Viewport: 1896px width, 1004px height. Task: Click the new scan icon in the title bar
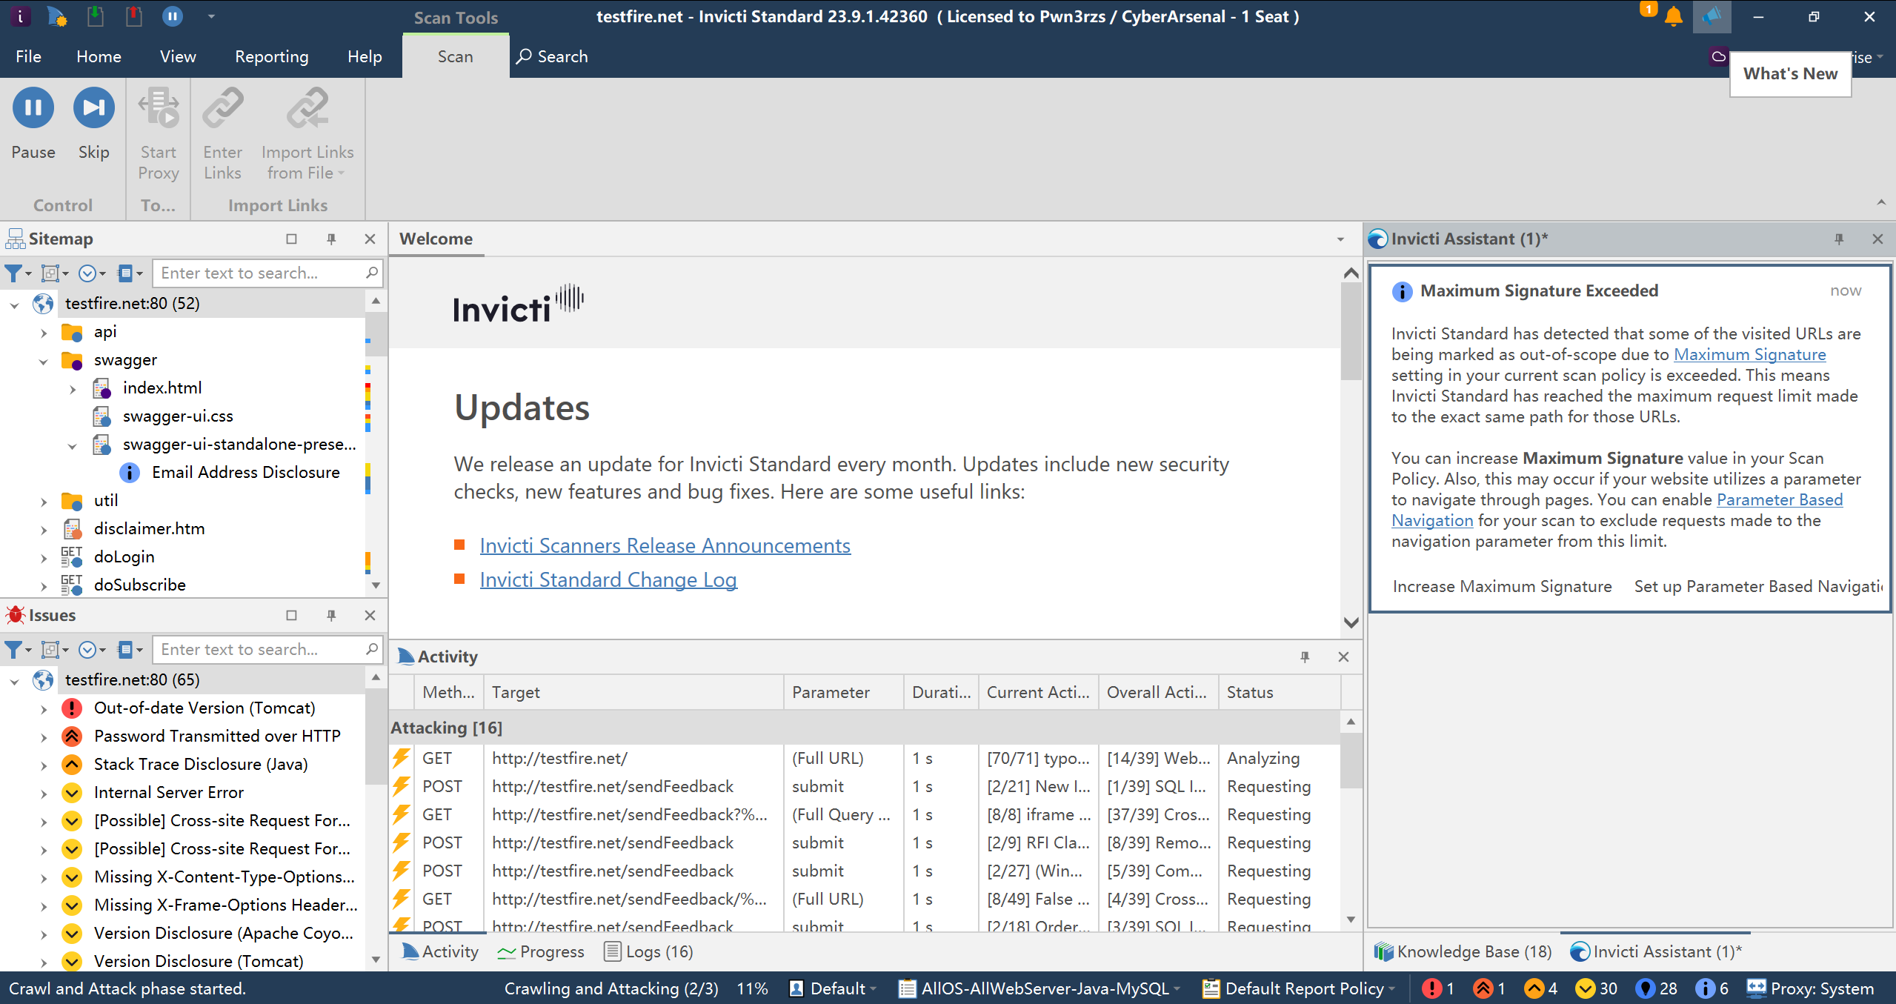pos(56,16)
